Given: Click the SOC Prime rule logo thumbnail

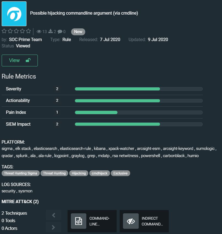Looking at the screenshot, I should (14, 14).
